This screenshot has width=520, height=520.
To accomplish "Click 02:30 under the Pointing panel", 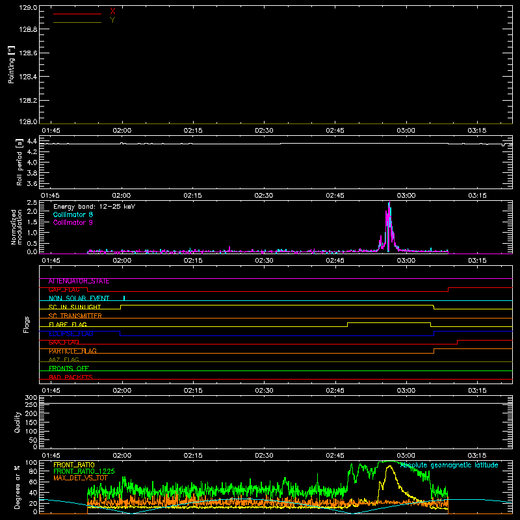I will coord(264,131).
